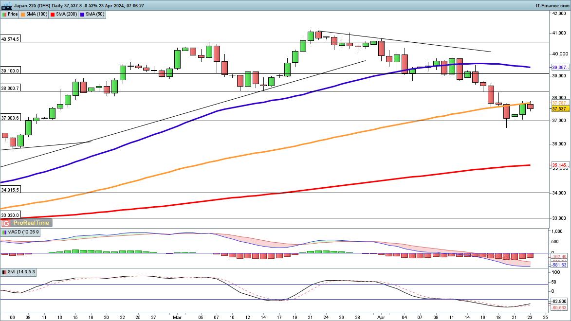Click the ProRealTime watermark link
Image resolution: width=571 pixels, height=321 pixels.
click(x=31, y=223)
